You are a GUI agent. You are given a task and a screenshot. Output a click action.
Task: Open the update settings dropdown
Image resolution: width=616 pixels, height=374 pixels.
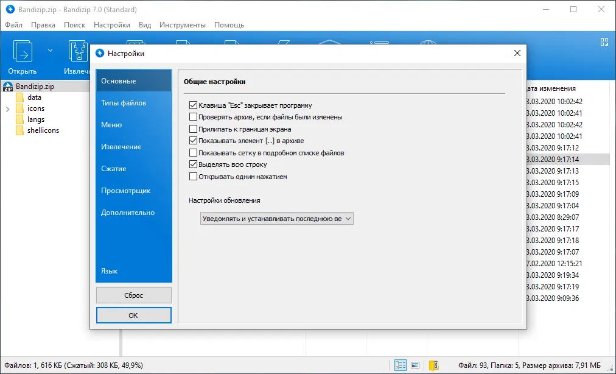[x=276, y=219]
